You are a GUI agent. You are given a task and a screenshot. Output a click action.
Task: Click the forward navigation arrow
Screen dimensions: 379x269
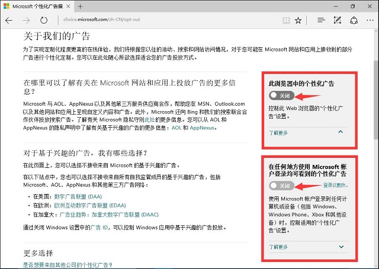tap(26, 20)
